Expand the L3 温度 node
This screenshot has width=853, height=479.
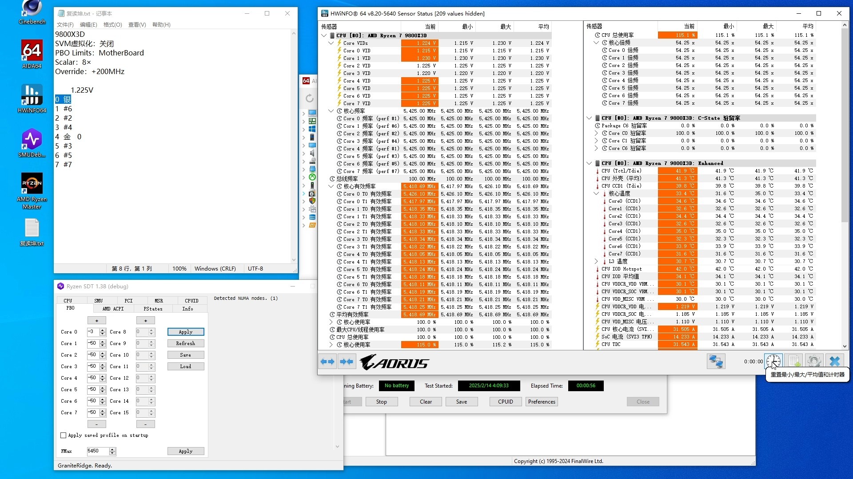[x=596, y=261]
